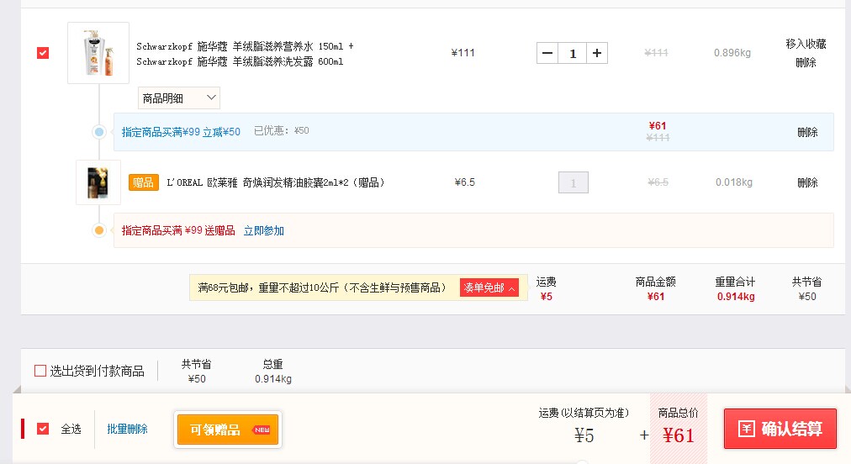The image size is (851, 464).
Task: Click the Schwarzkopf quantity input field
Action: pos(572,53)
